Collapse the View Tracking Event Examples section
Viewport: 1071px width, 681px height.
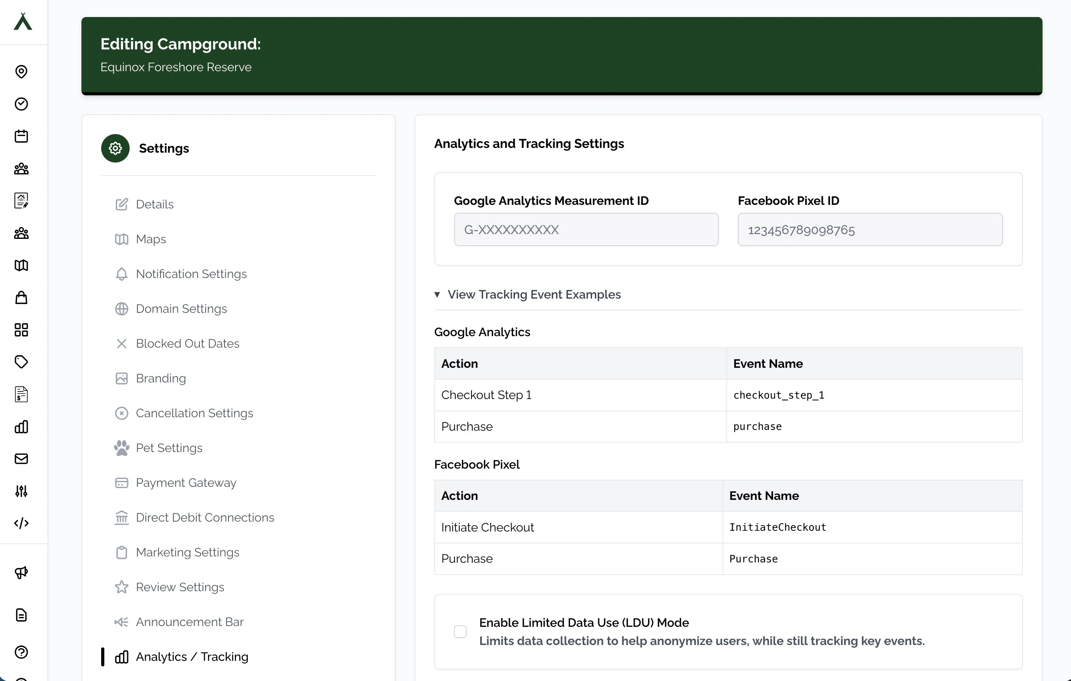point(528,295)
